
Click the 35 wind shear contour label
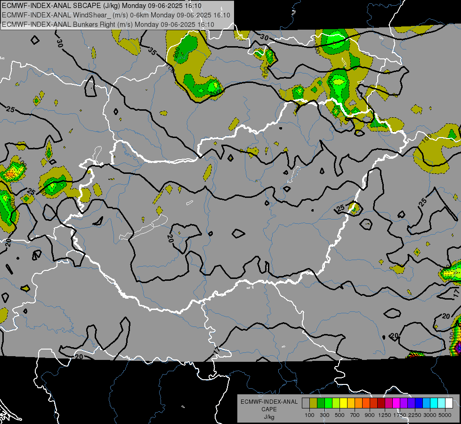152,51
